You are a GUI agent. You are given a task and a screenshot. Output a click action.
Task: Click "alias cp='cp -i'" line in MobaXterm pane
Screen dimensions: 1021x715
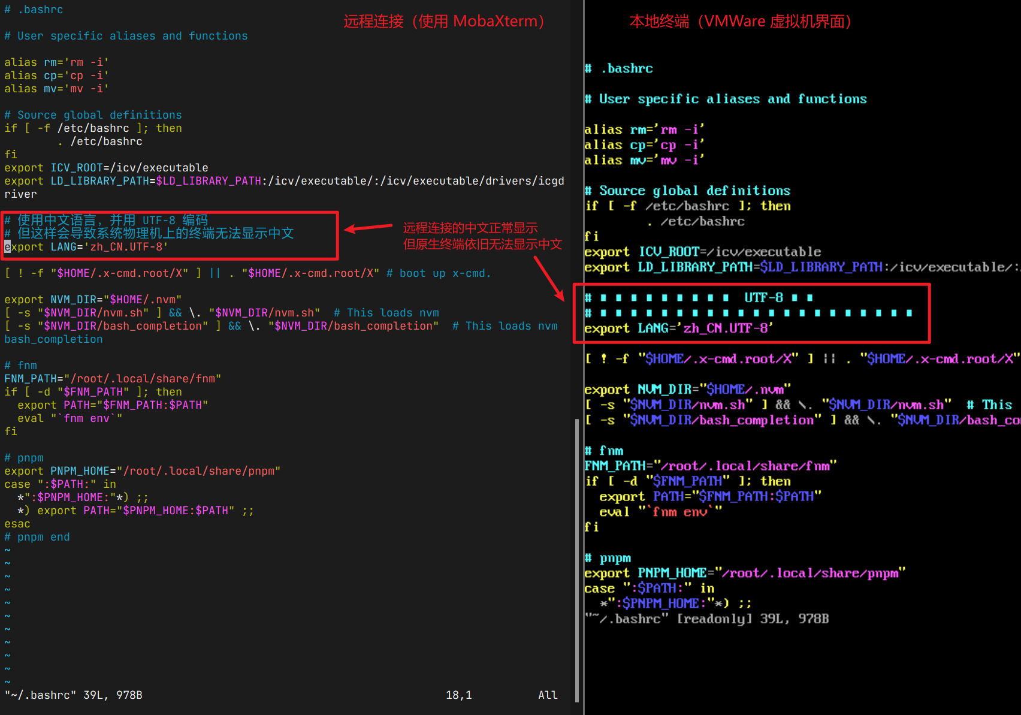point(57,76)
